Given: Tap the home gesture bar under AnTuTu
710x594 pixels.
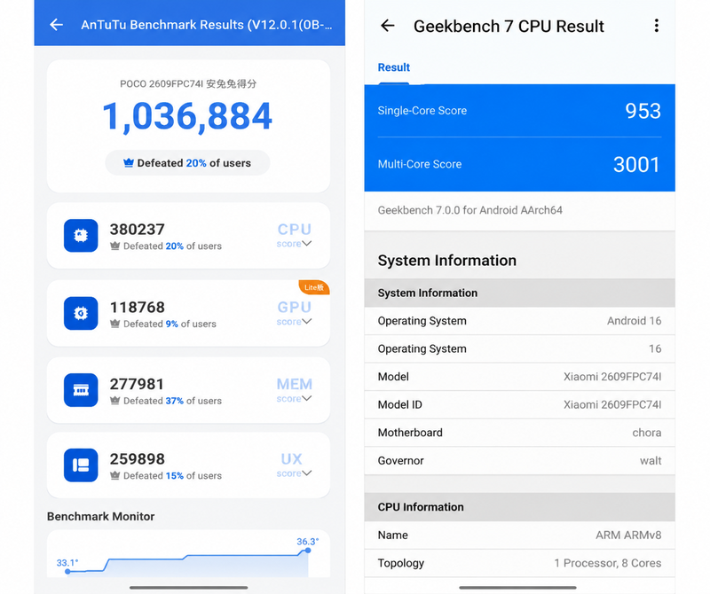Looking at the screenshot, I should point(188,588).
